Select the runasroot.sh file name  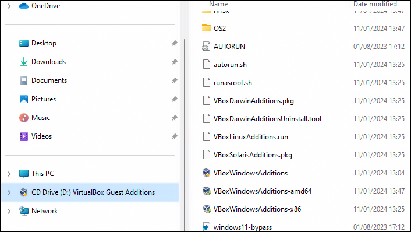(233, 83)
